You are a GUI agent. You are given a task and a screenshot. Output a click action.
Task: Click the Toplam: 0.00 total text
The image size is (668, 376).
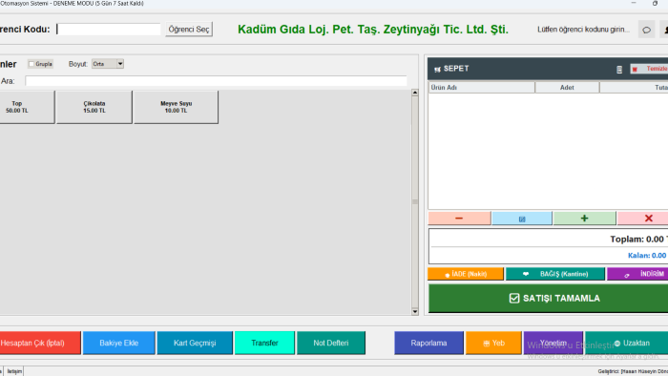[638, 240]
